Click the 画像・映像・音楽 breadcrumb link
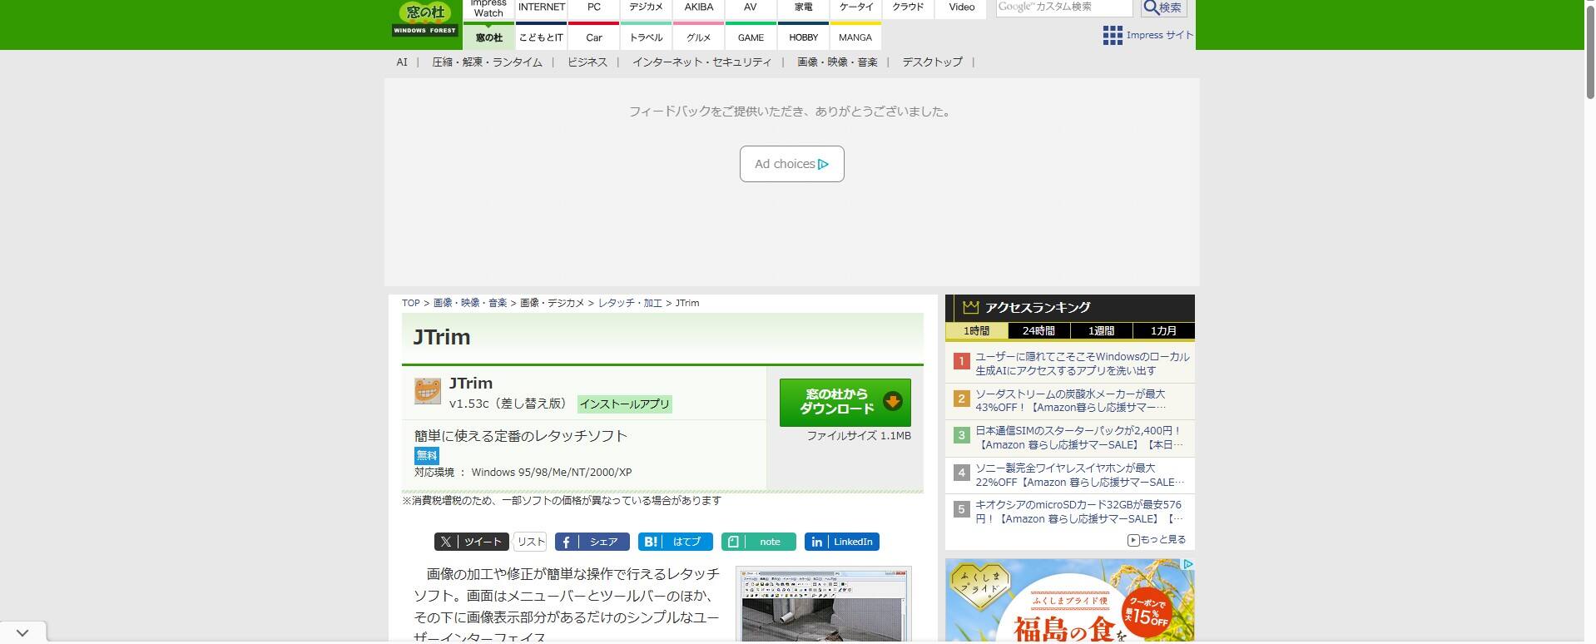The width and height of the screenshot is (1596, 644). (x=470, y=303)
